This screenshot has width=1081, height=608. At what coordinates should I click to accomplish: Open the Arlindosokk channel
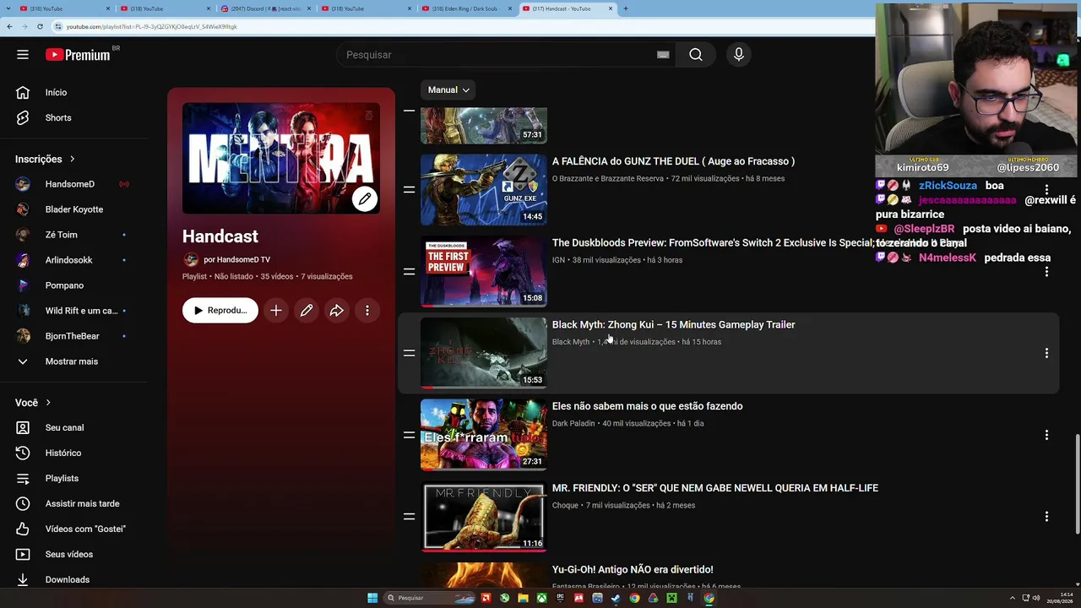pyautogui.click(x=68, y=260)
